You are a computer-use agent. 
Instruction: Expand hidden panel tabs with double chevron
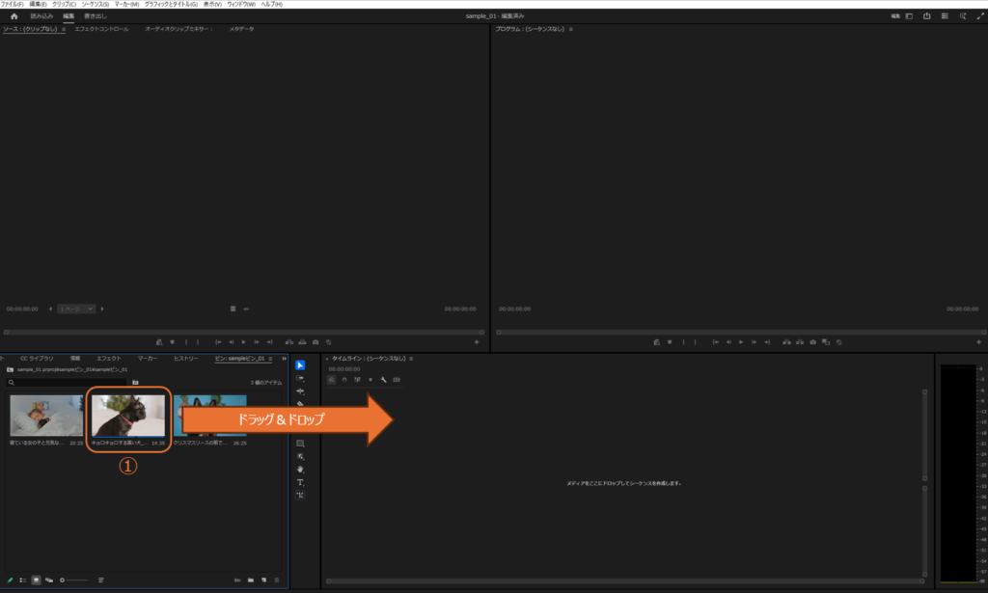coord(286,358)
